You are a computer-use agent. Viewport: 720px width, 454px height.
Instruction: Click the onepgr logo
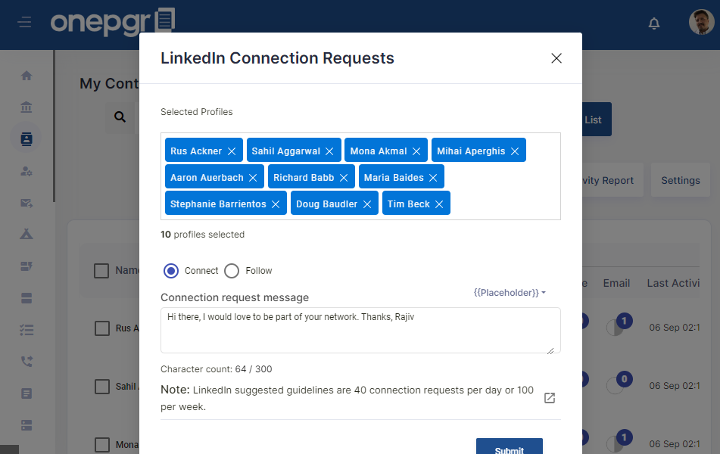click(x=113, y=22)
